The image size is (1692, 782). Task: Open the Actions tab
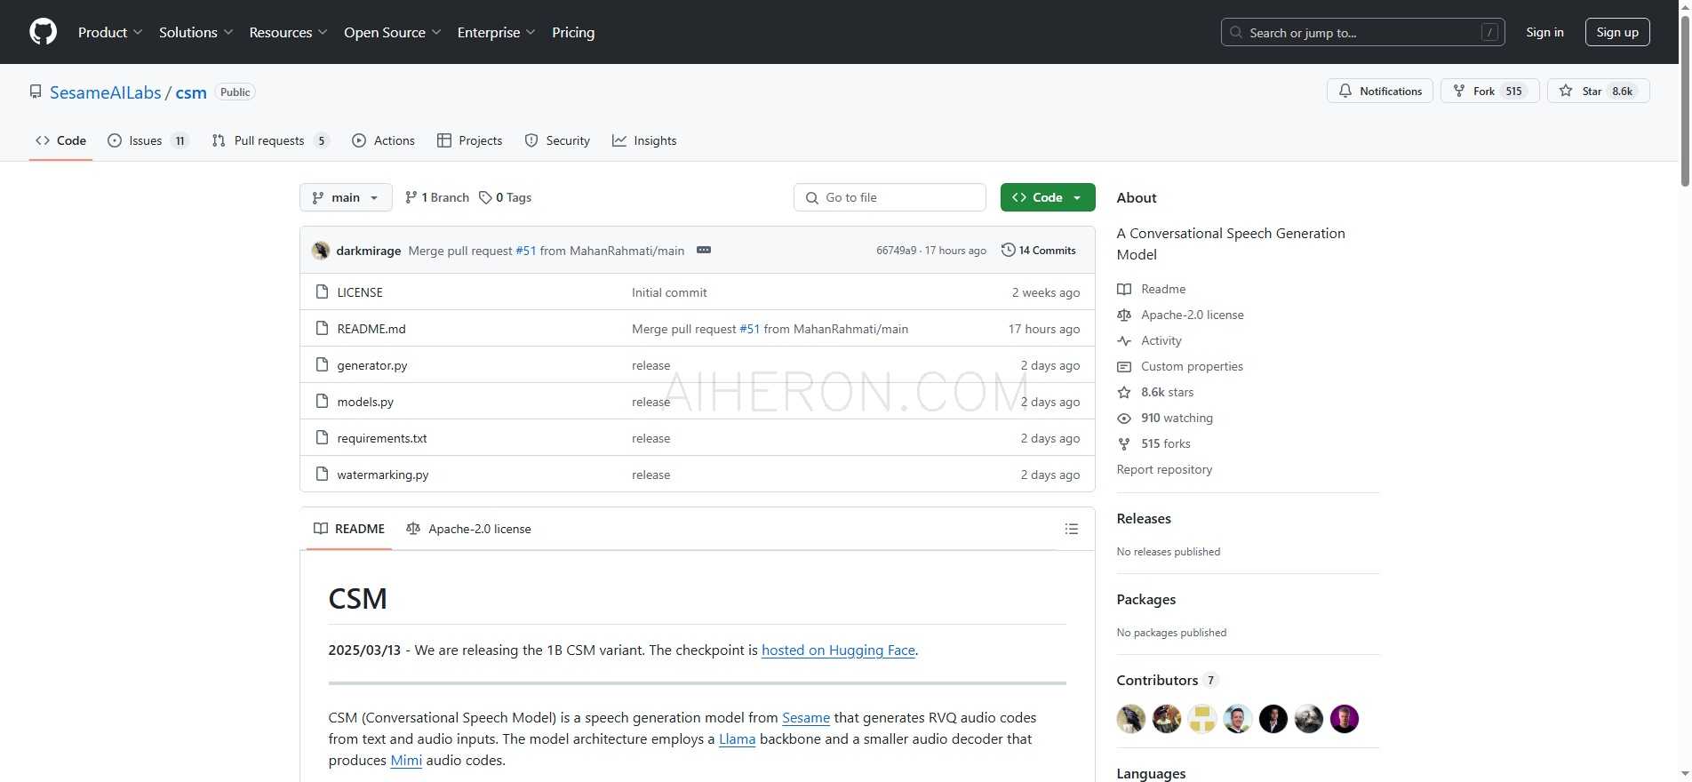383,140
